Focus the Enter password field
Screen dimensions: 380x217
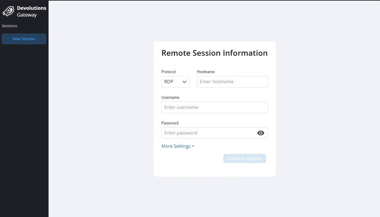tap(208, 133)
